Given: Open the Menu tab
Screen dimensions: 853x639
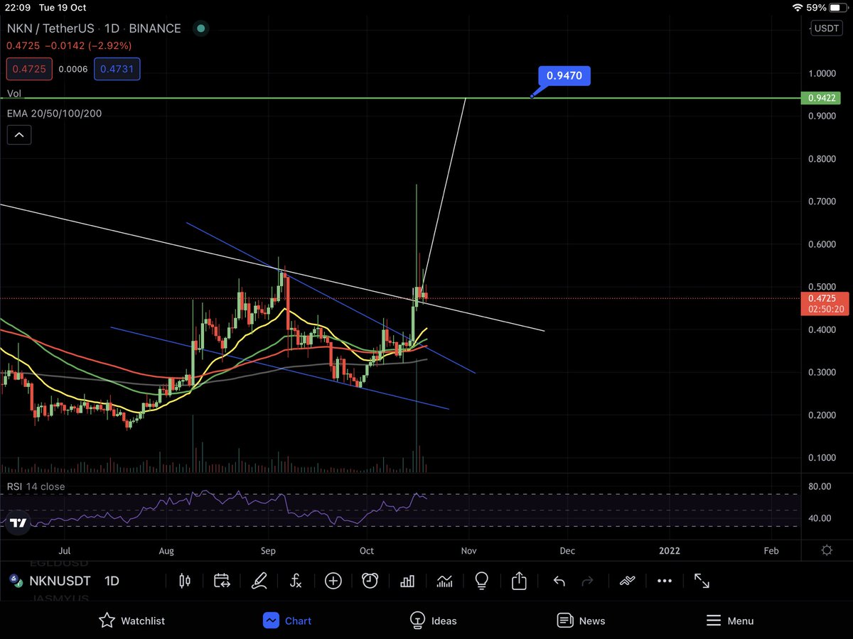Looking at the screenshot, I should 730,621.
